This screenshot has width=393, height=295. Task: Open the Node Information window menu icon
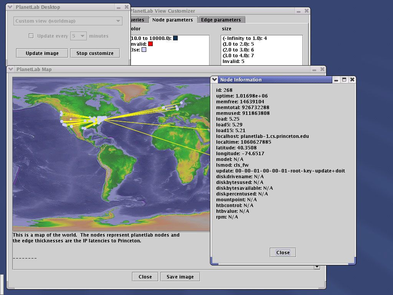tap(215, 80)
